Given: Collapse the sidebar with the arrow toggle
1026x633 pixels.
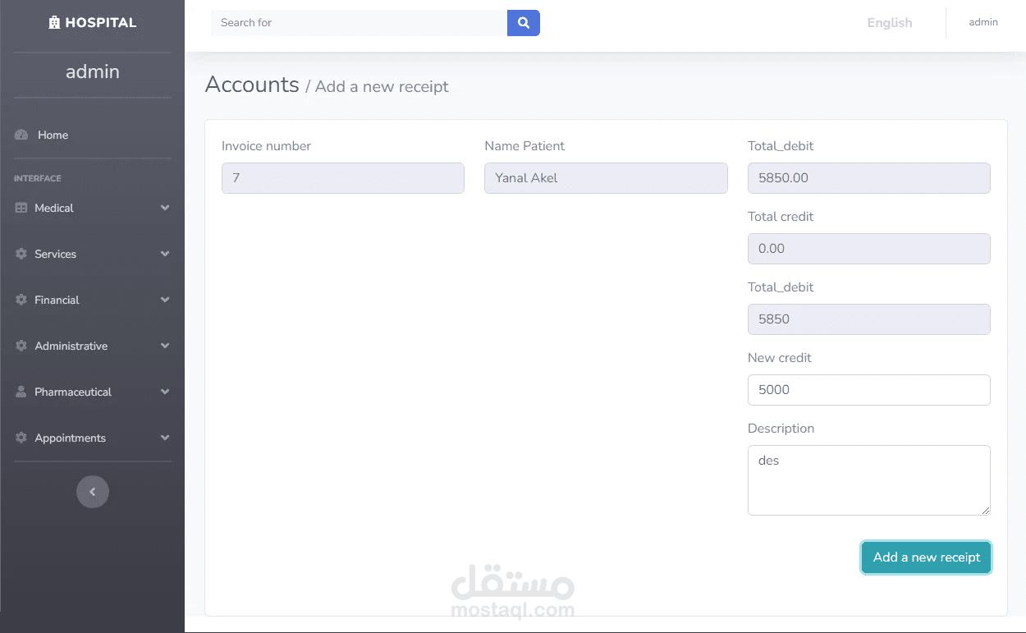Looking at the screenshot, I should (x=93, y=492).
